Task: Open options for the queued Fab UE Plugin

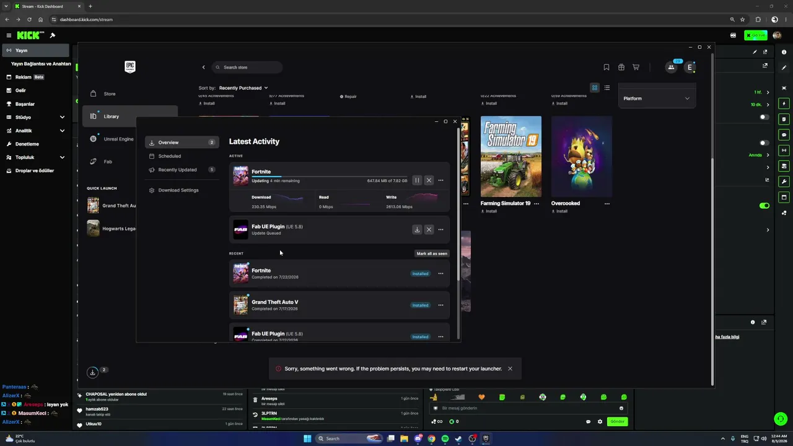Action: click(440, 229)
